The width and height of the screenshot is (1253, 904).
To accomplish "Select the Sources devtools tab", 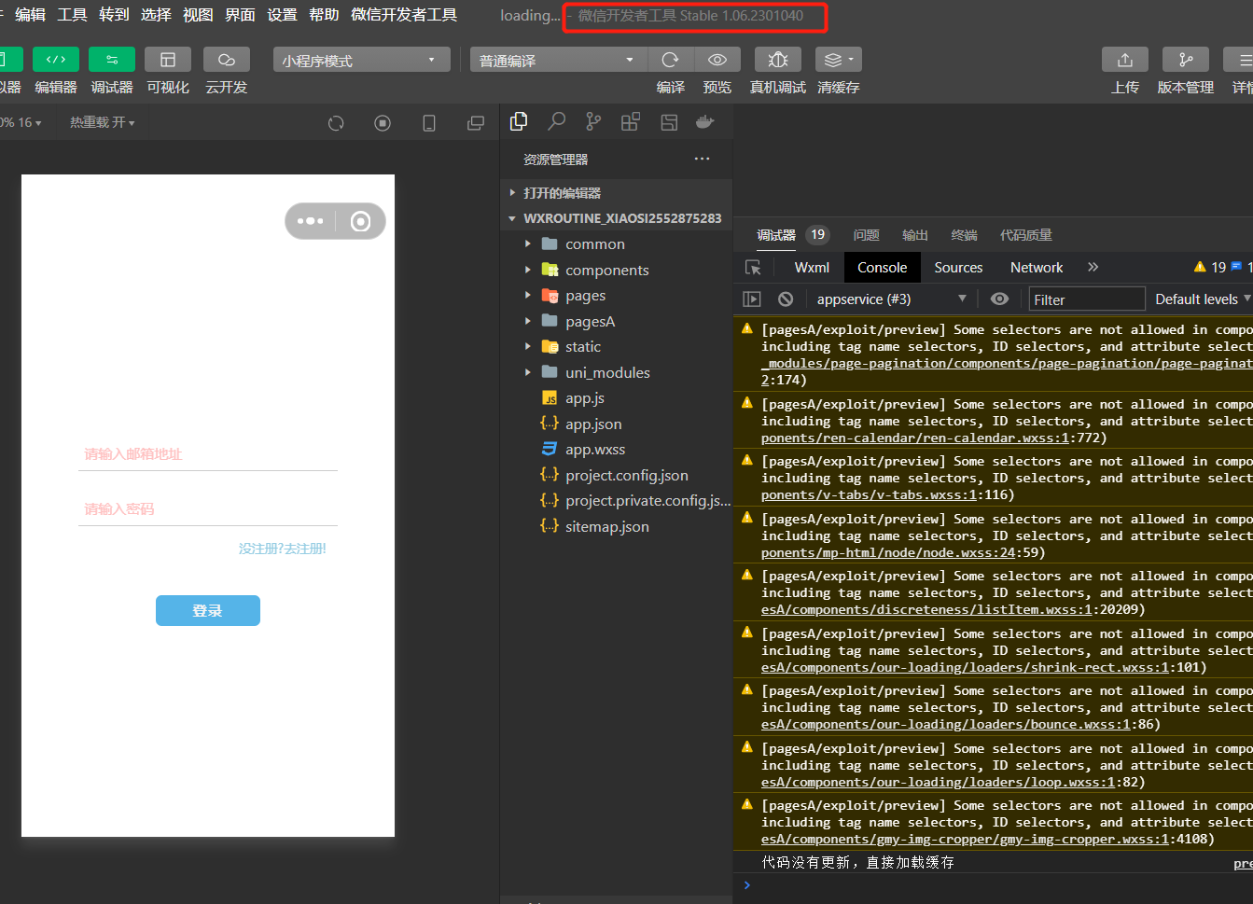I will (x=958, y=268).
